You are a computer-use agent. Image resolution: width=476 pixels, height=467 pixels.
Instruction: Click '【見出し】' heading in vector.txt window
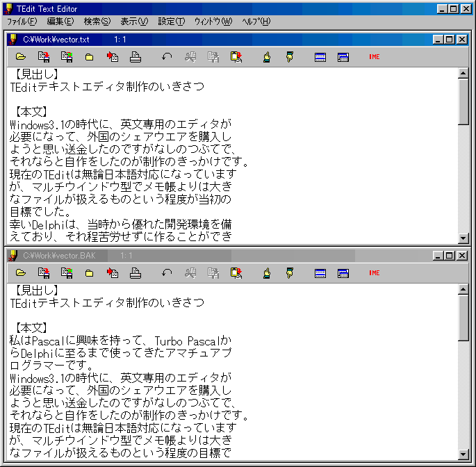(36, 74)
